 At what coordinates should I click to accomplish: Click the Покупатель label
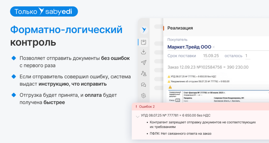click(x=177, y=40)
